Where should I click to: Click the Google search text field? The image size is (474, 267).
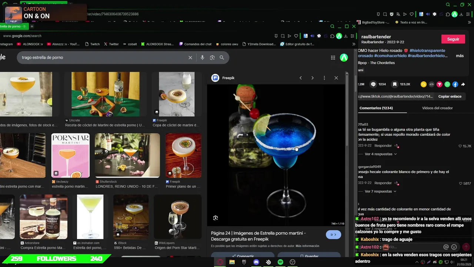(104, 57)
